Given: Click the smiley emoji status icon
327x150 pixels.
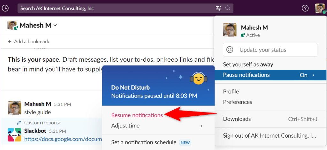Looking at the screenshot, I should pos(230,50).
